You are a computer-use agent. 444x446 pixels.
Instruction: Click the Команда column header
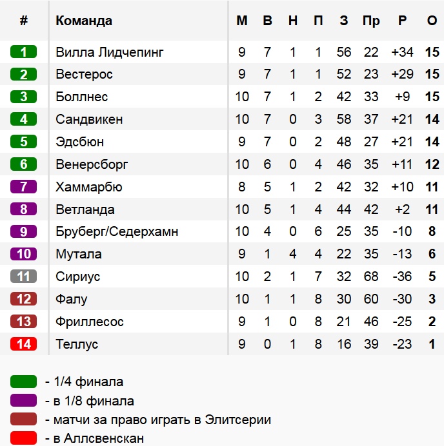pos(84,21)
